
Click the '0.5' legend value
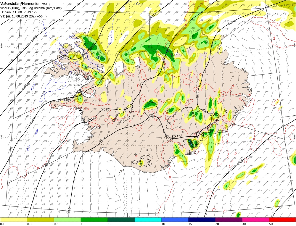[x=56, y=224]
